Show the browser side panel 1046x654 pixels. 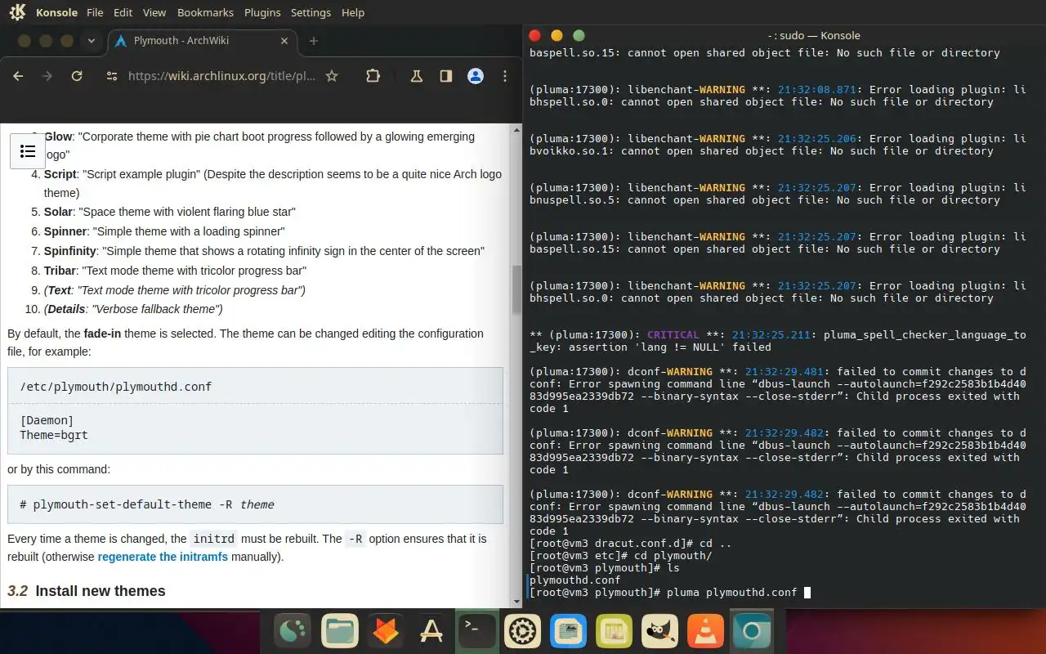(446, 76)
